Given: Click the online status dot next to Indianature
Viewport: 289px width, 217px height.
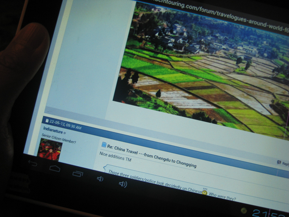Looking at the screenshot, I should pos(64,132).
